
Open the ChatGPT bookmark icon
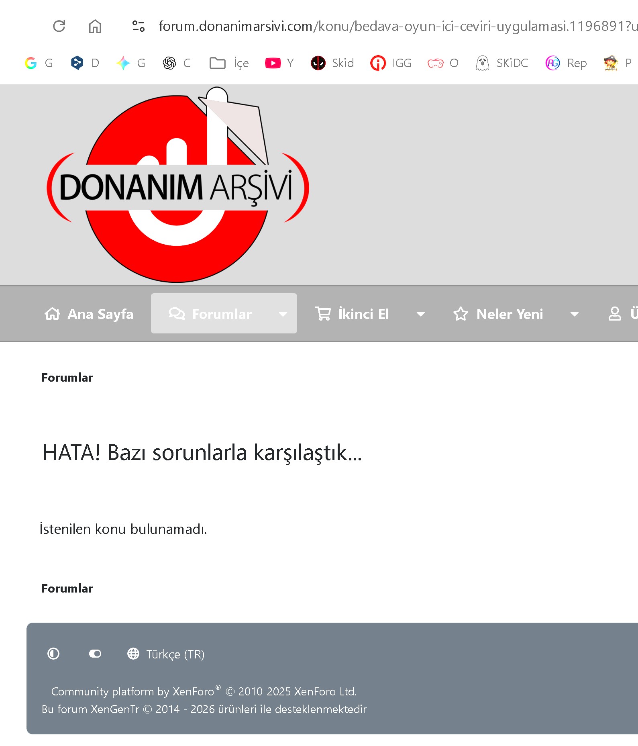169,63
